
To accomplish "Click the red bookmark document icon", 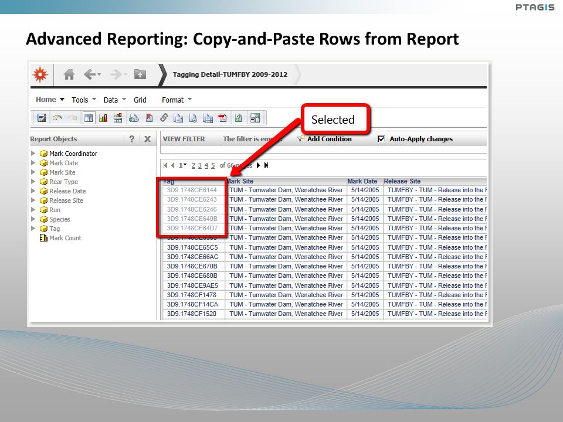I will [149, 118].
